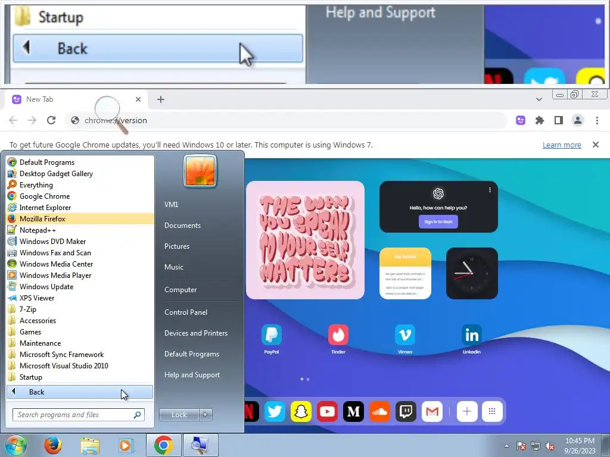Show hidden tray icons arrow
610x457 pixels.
coord(506,446)
